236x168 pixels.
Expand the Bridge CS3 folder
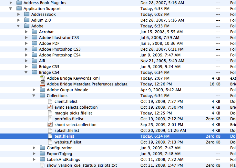(x=26, y=66)
